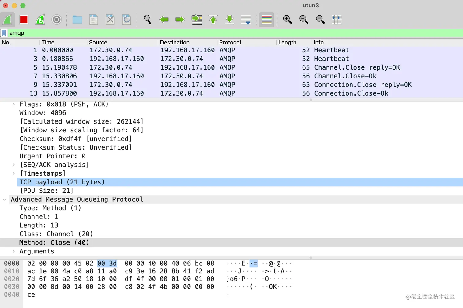Select Connection.Close-Ok packet row

click(231, 93)
